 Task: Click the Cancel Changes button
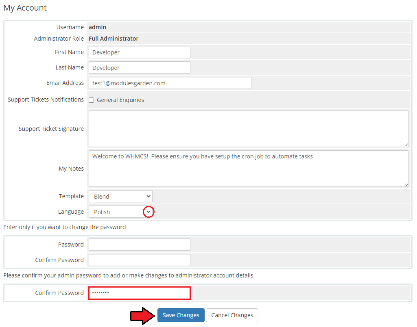tap(232, 315)
